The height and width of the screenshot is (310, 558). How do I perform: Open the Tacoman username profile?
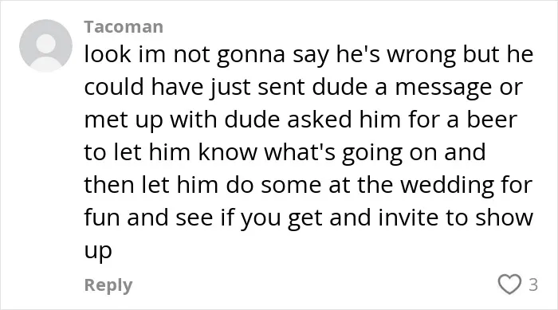pos(124,27)
